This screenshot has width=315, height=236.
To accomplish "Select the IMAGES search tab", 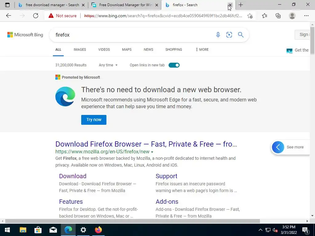I will 80,49.
